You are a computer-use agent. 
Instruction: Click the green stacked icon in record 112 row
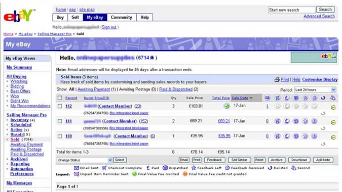[333, 108]
